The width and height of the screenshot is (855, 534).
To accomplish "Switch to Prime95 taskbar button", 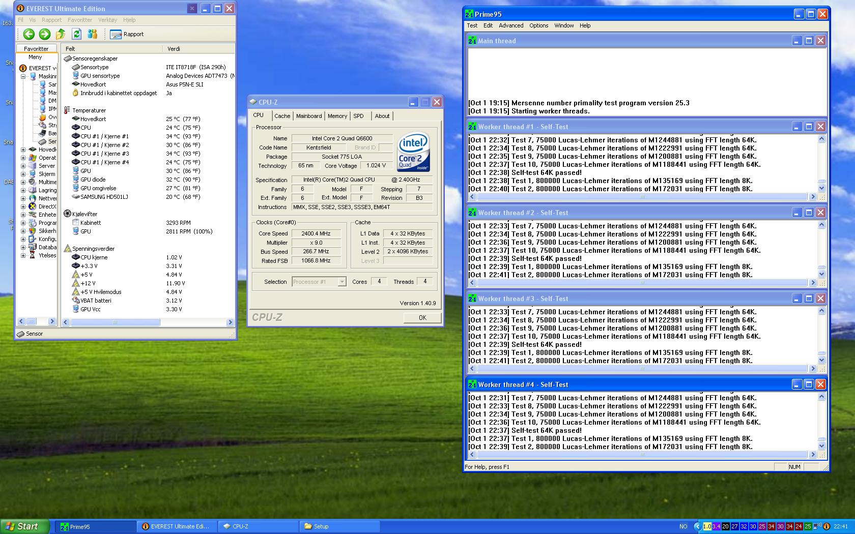I will (95, 526).
